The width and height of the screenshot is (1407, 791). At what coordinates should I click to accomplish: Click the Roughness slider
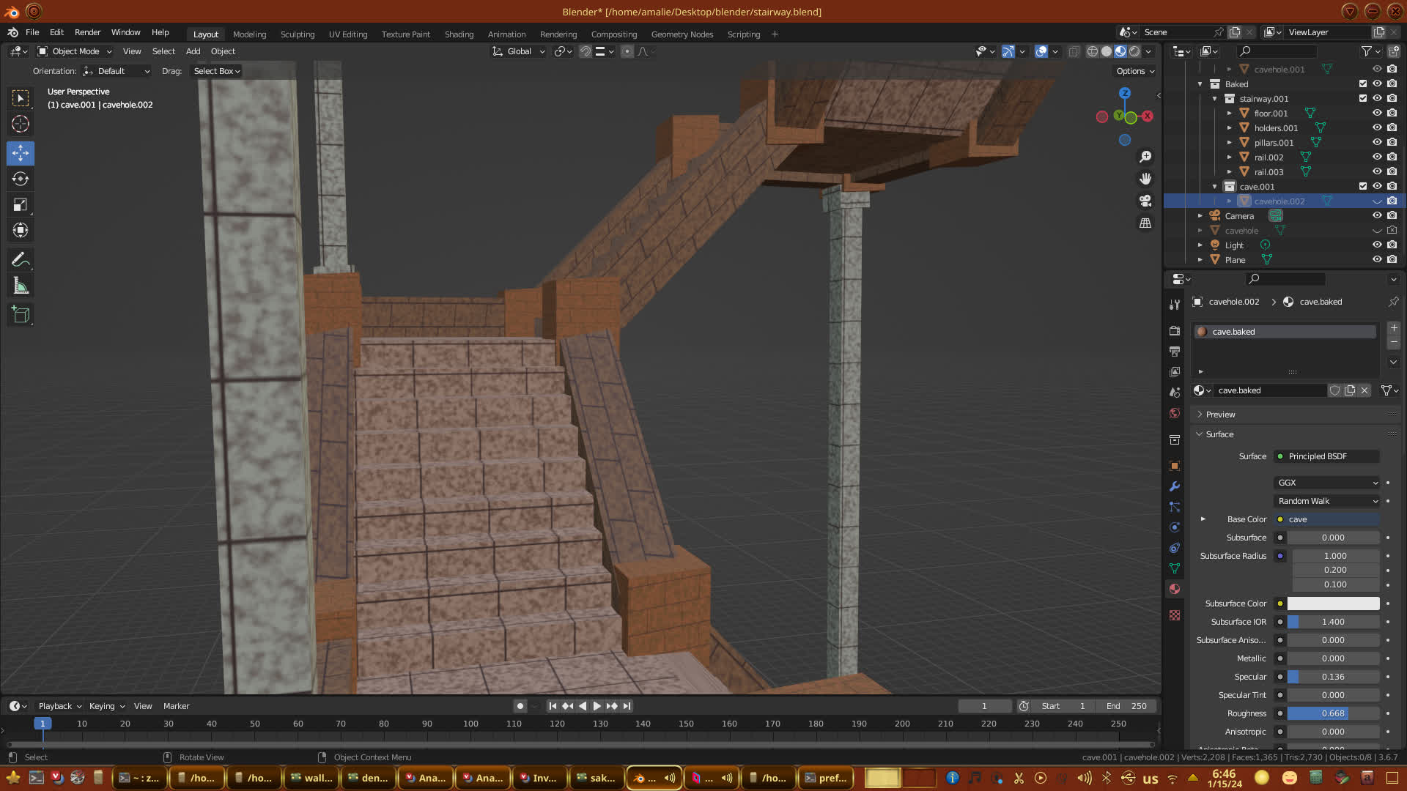[1333, 713]
